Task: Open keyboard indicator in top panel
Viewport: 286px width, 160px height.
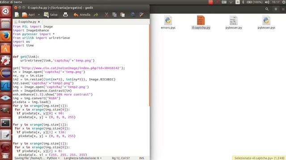Action: pos(224,2)
